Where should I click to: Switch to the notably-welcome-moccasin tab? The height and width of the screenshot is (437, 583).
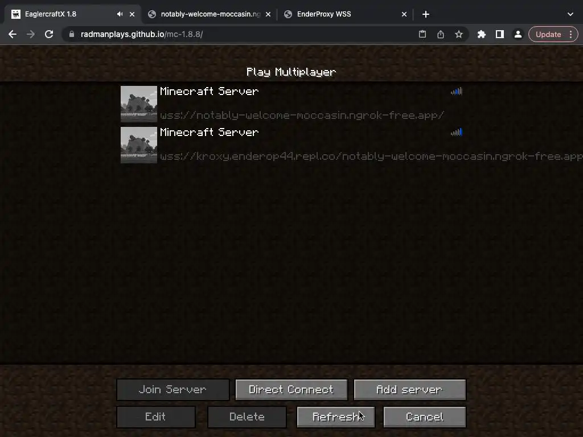210,14
